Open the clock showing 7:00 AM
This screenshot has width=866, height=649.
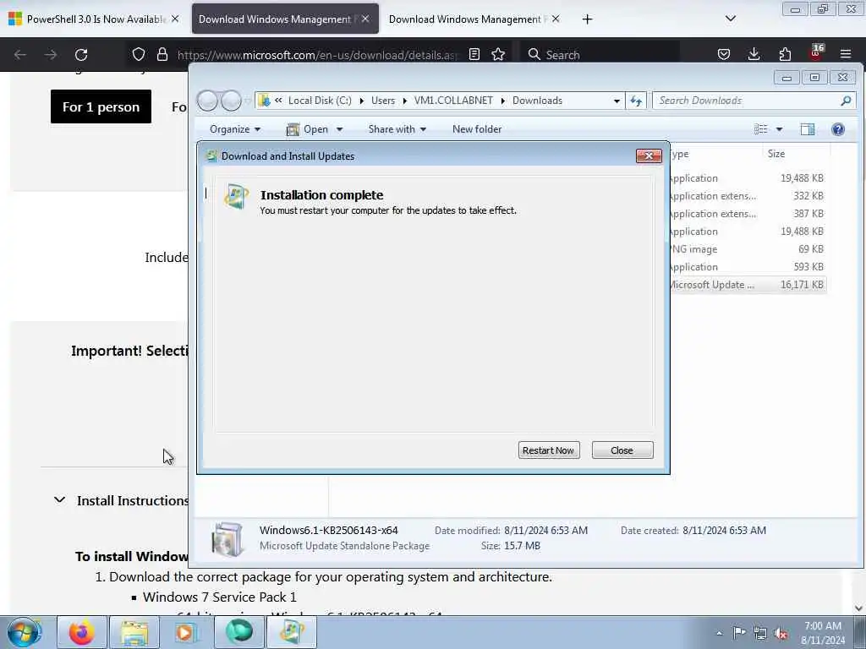pos(823,632)
